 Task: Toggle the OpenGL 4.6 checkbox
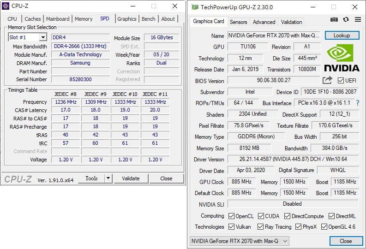(x=324, y=226)
